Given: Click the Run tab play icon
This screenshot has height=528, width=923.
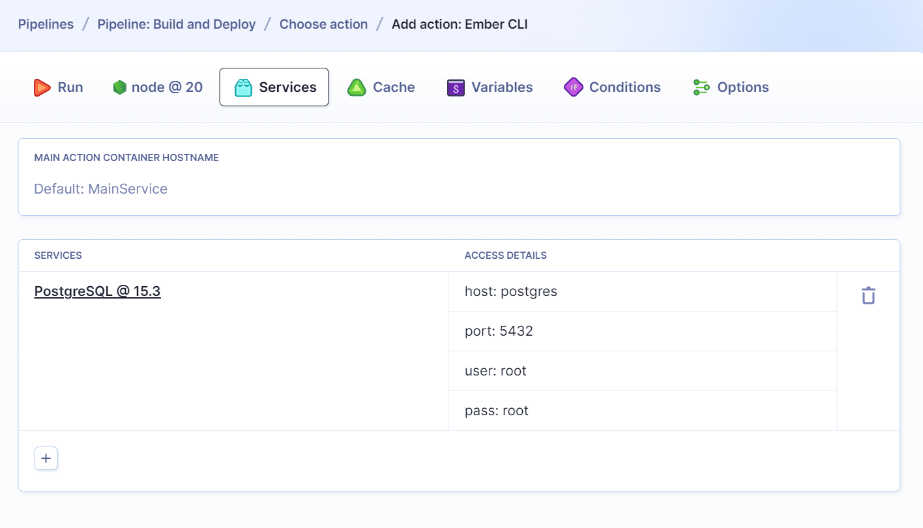Looking at the screenshot, I should pyautogui.click(x=42, y=87).
